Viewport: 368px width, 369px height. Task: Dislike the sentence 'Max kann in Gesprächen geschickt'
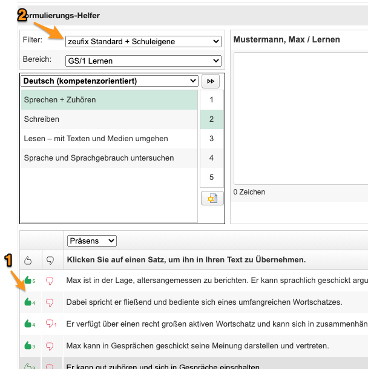pyautogui.click(x=50, y=346)
